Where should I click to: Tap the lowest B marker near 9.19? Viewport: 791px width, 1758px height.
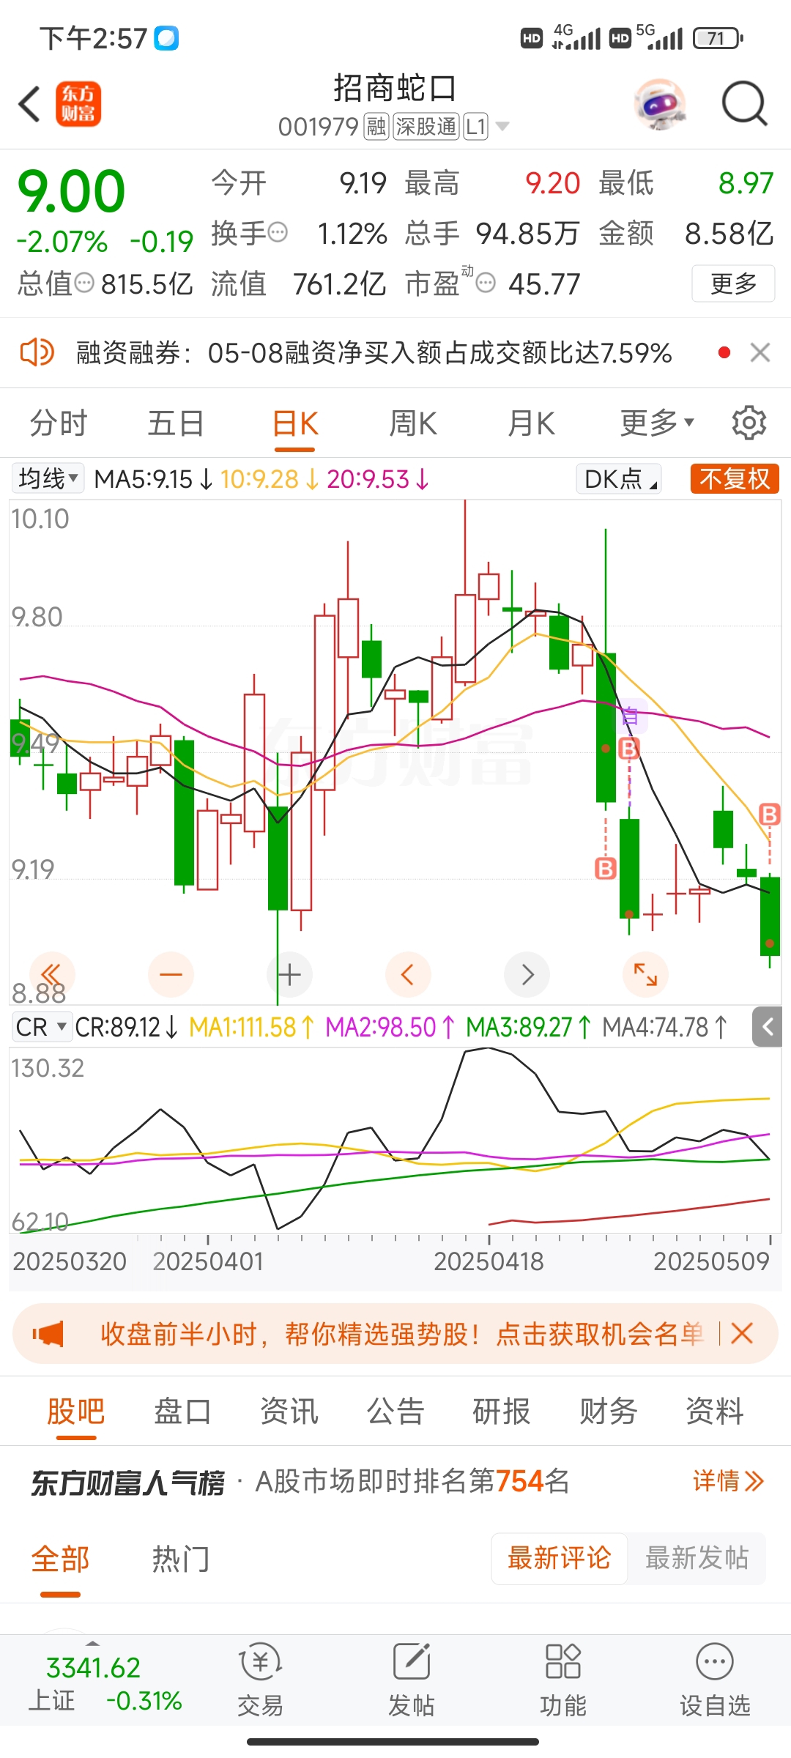[605, 869]
